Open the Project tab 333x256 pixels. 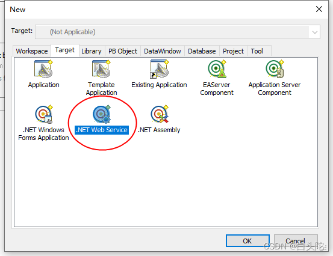(233, 51)
